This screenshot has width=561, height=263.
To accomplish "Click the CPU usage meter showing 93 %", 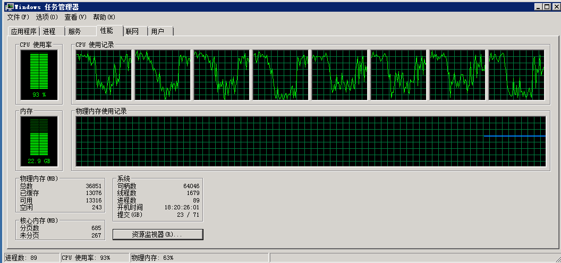I will pos(39,75).
